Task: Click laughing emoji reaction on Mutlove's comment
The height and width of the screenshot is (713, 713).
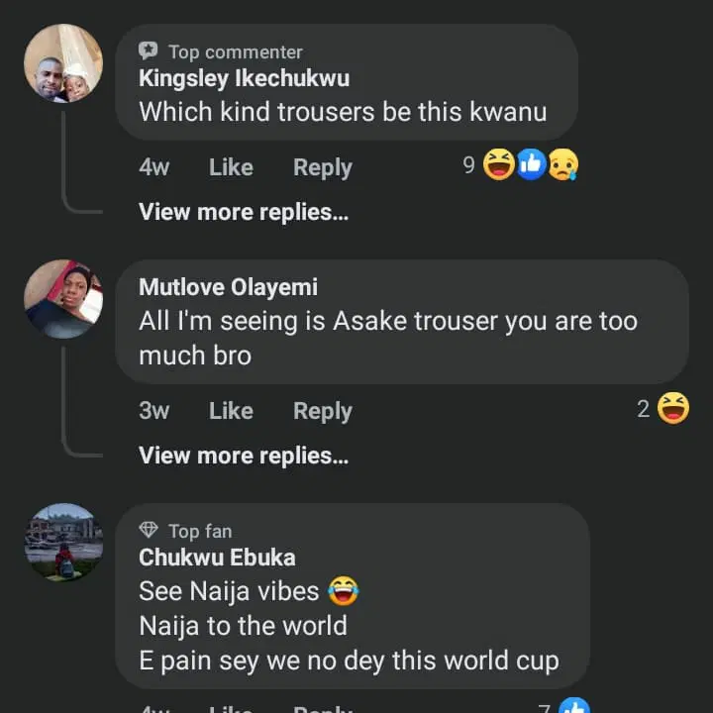Action: [x=673, y=408]
